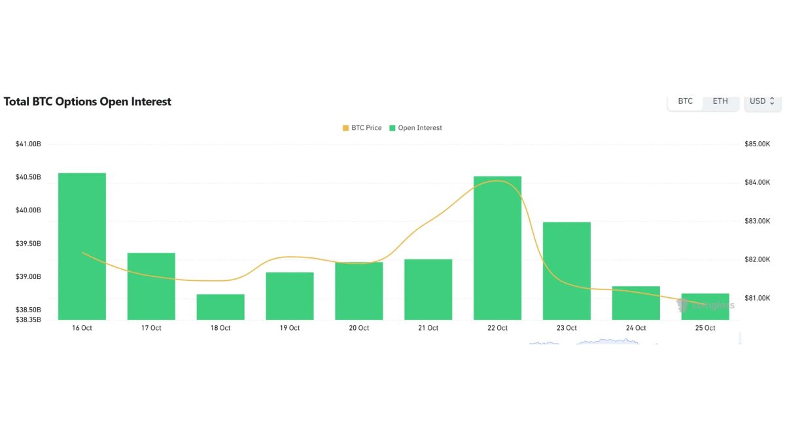Toggle the BTC Price legend entry
The width and height of the screenshot is (785, 441).
pos(362,128)
